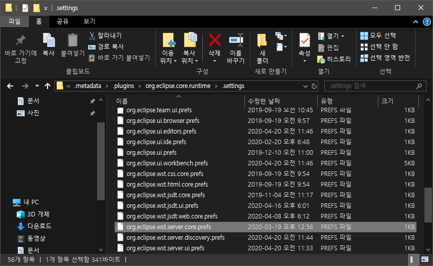Click org.eclipse.core.runtime breadcrumb
The image size is (433, 266).
(x=178, y=86)
